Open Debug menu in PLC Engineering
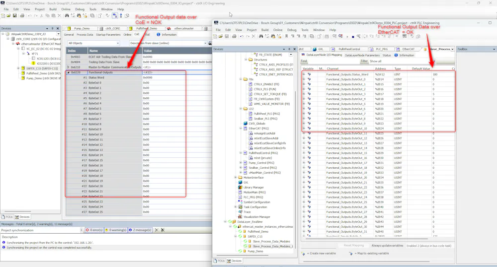Screen dimensions: 497x267 coord(292,30)
